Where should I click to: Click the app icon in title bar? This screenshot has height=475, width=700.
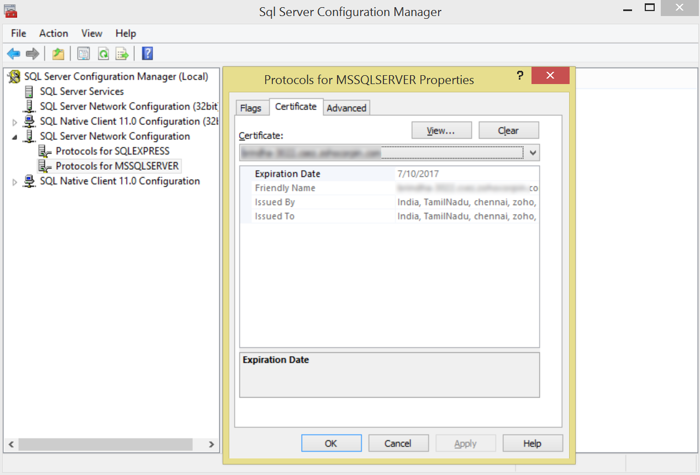point(9,11)
